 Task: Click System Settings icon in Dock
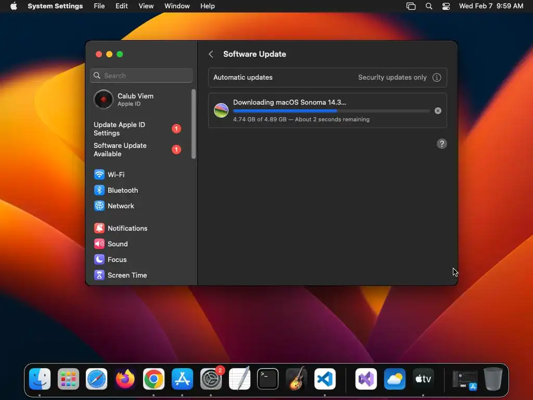[x=211, y=379]
